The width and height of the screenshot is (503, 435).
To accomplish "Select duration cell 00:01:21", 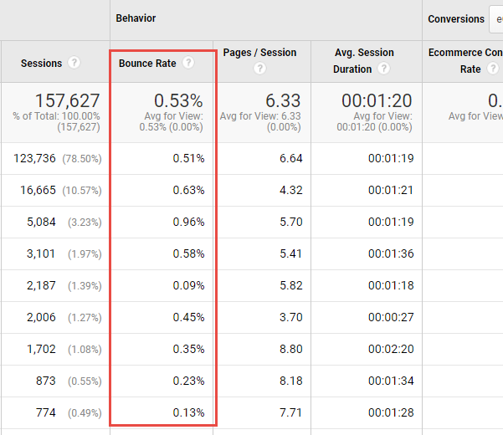I will pos(391,190).
